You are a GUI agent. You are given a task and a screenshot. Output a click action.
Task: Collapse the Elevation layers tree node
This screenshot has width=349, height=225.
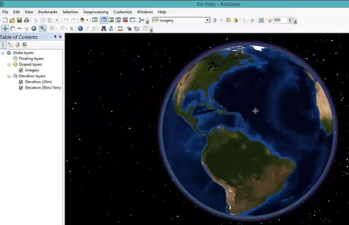9,76
